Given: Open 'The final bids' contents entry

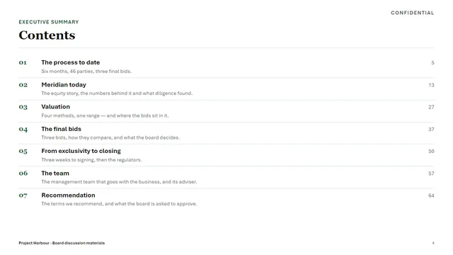Looking at the screenshot, I should click(x=62, y=129).
